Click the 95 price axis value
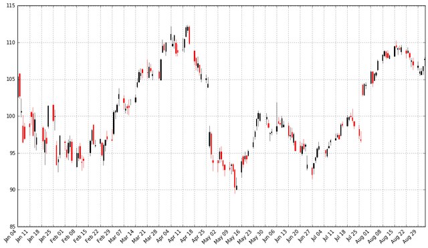This screenshot has width=428, height=248. 12,153
